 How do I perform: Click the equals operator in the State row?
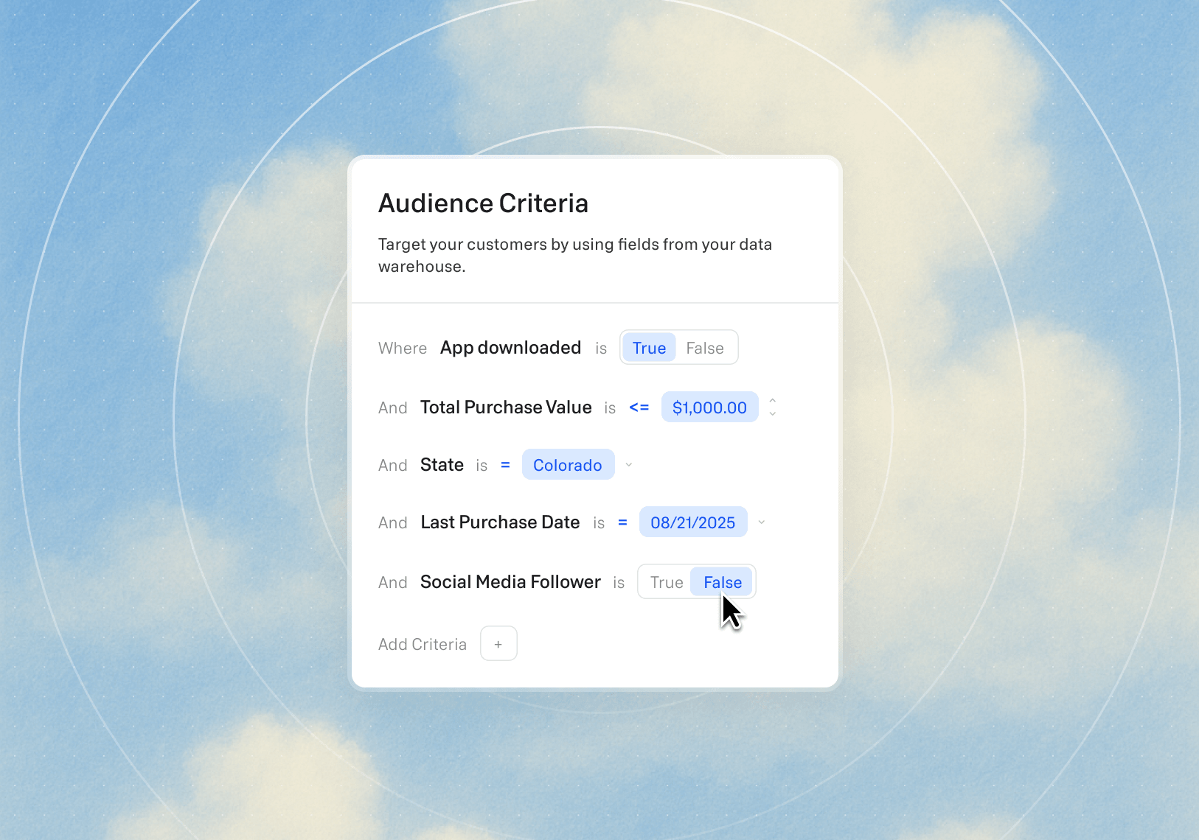click(505, 465)
